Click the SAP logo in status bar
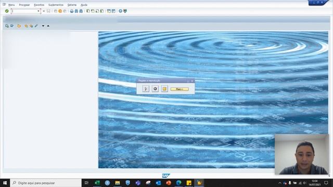This screenshot has height=187, width=333. [x=166, y=176]
